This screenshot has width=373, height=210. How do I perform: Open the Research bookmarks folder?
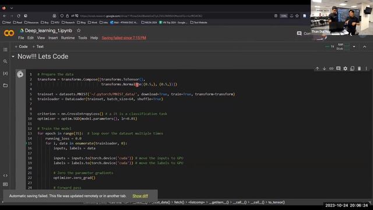point(68,22)
